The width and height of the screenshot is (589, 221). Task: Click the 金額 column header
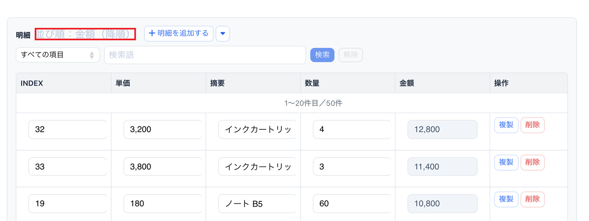pyautogui.click(x=442, y=83)
